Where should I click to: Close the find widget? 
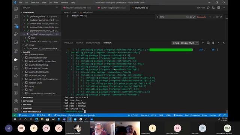pos(221,17)
